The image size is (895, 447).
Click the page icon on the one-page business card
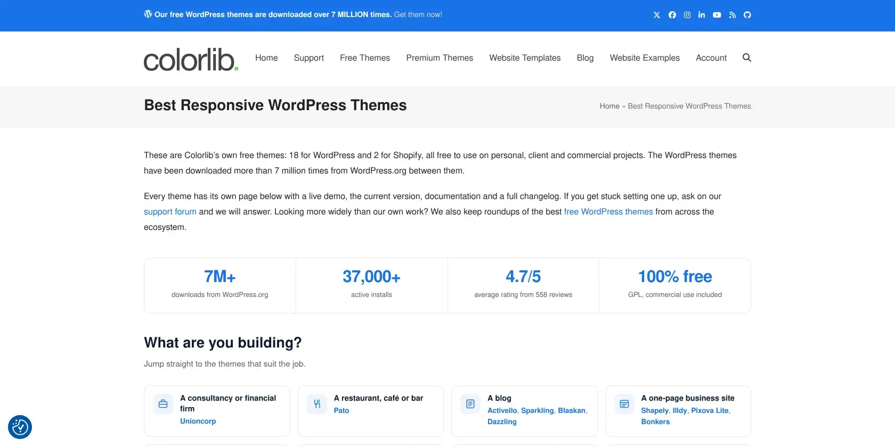[624, 404]
